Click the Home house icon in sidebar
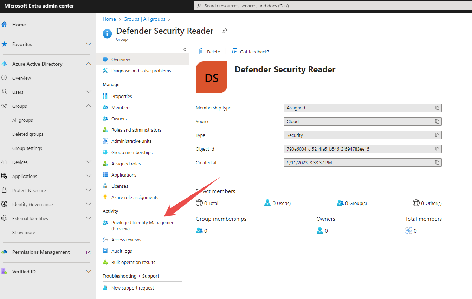Viewport: 472px width, 299px height. coord(4,25)
